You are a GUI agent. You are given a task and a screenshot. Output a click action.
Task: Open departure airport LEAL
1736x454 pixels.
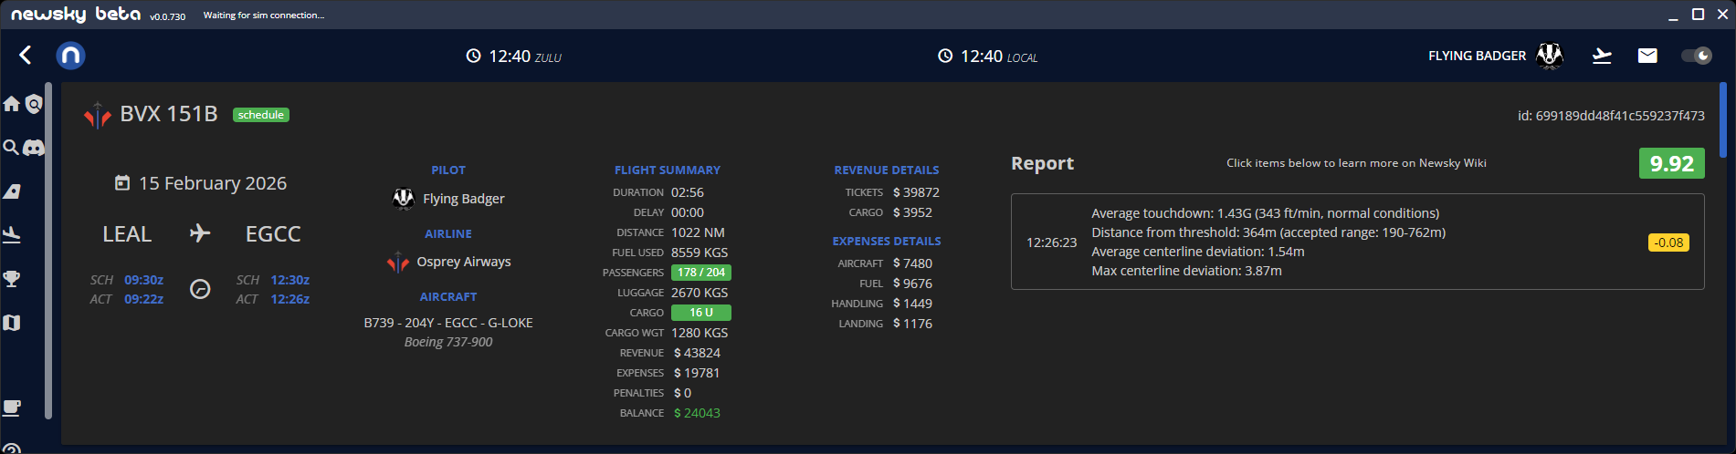(x=127, y=234)
